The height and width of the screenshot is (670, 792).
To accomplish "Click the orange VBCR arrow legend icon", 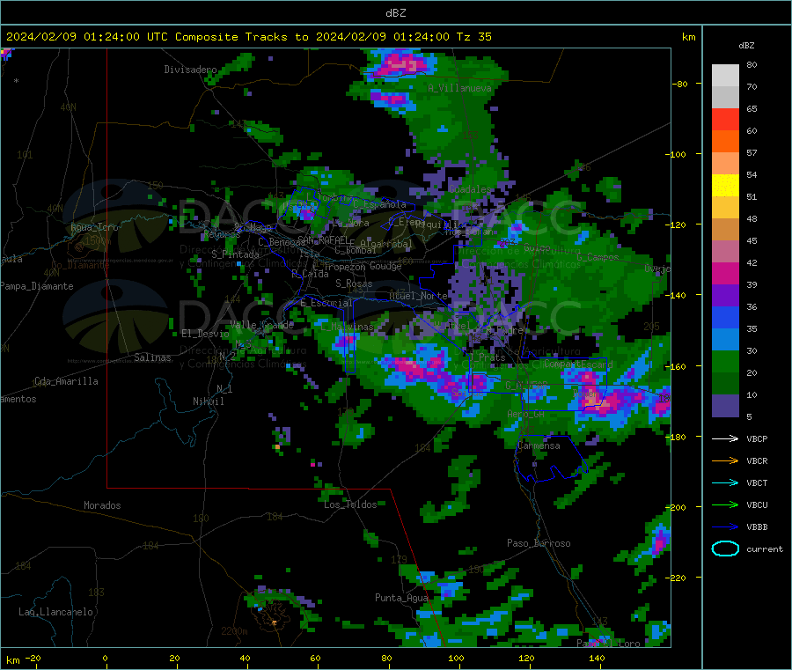I will pyautogui.click(x=725, y=460).
